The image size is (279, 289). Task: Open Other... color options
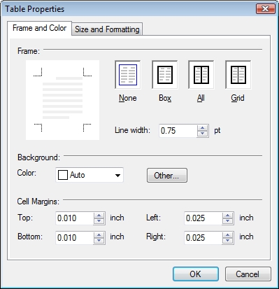coord(167,176)
